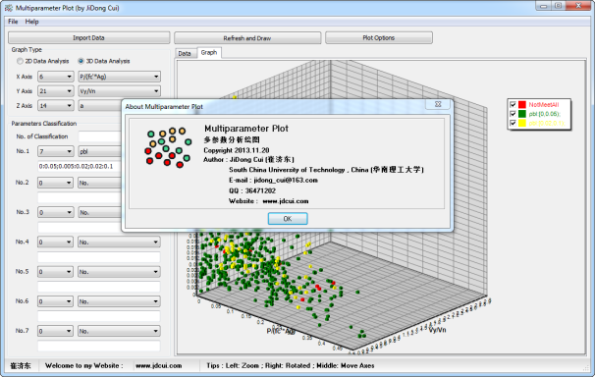
Task: Click the No.4 range input field
Action: [x=98, y=257]
